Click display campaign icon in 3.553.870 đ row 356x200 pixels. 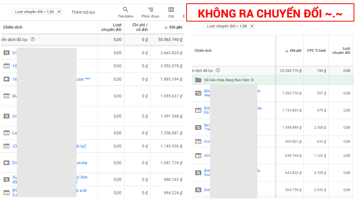(7, 66)
